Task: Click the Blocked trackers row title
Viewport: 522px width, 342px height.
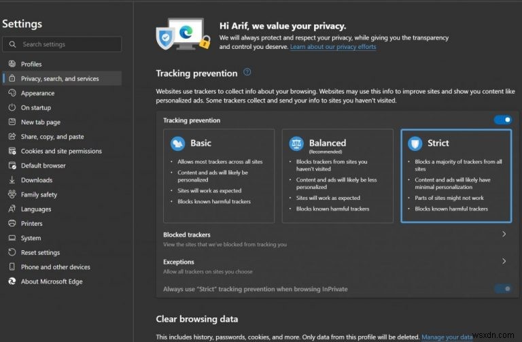Action: tap(186, 235)
